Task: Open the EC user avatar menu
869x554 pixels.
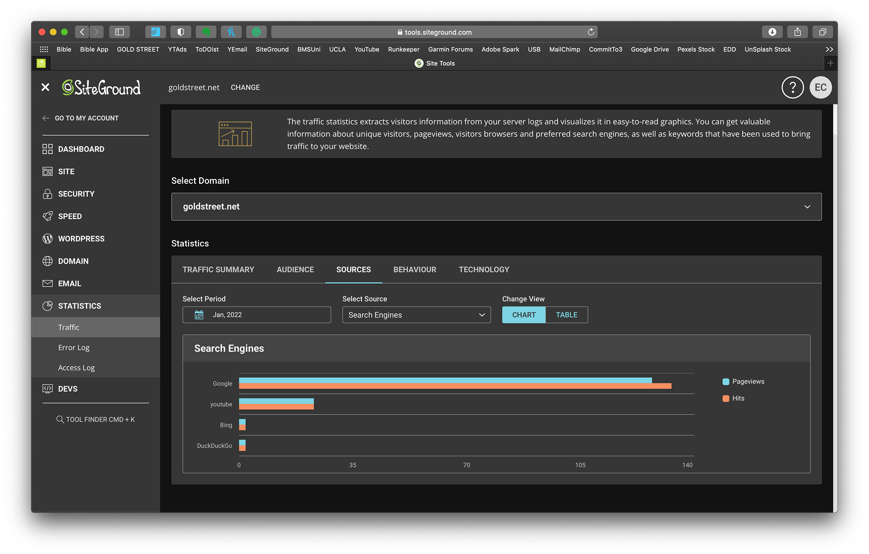Action: click(x=821, y=87)
